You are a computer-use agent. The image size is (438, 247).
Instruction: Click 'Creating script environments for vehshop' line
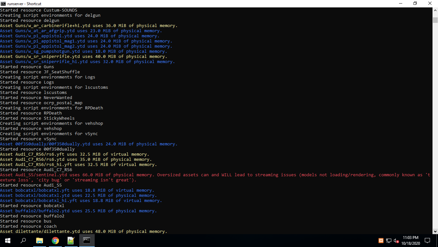click(52, 123)
